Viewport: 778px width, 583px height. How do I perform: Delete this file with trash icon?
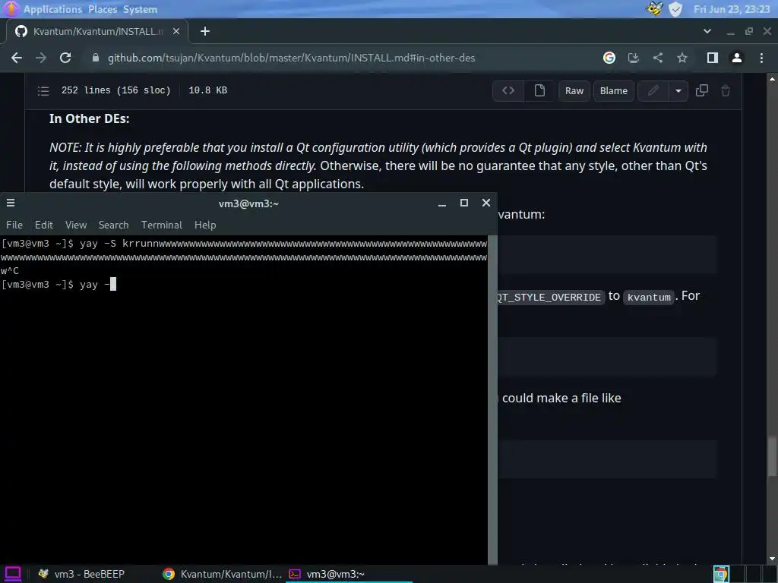tap(726, 91)
